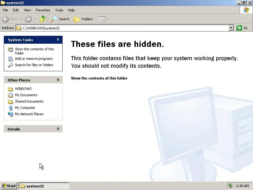The width and height of the screenshot is (253, 190).
Task: Open the Forward history dropdown arrow
Action: click(35, 19)
